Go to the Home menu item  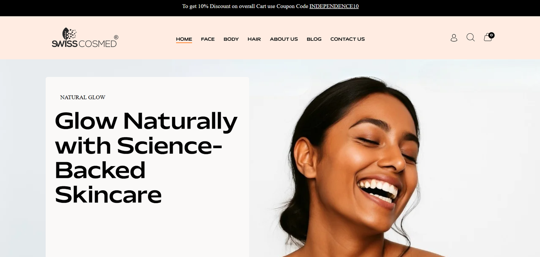(184, 39)
